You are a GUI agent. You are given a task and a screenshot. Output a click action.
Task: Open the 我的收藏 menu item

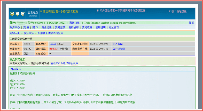(87, 27)
